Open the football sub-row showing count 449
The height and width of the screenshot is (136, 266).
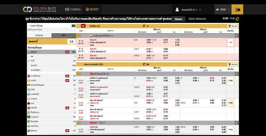51,65
